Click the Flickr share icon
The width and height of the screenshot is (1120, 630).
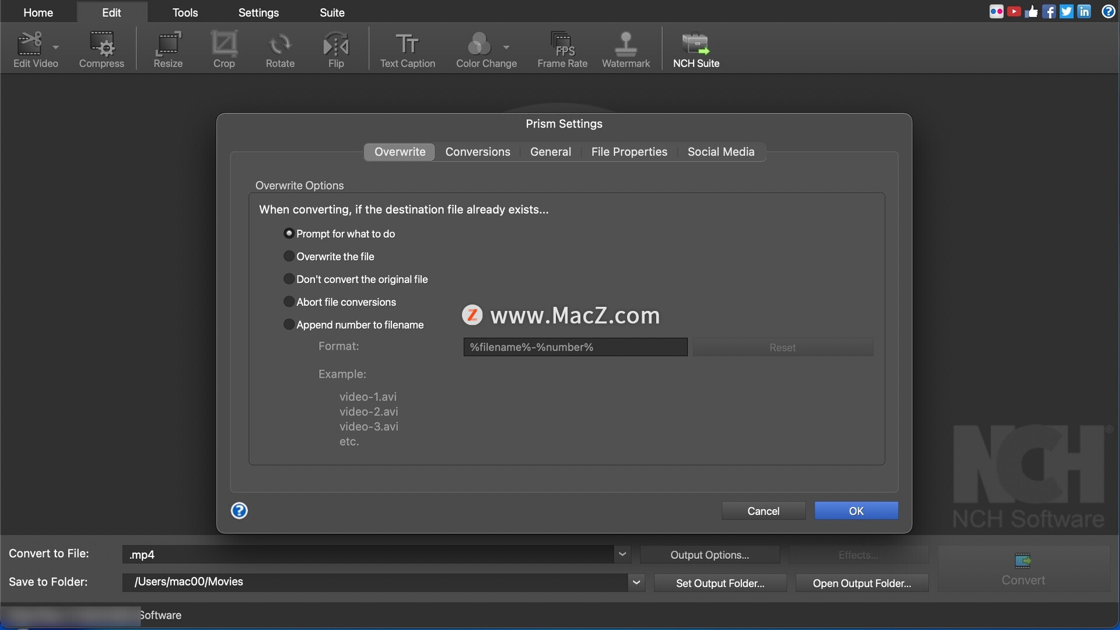pyautogui.click(x=996, y=12)
